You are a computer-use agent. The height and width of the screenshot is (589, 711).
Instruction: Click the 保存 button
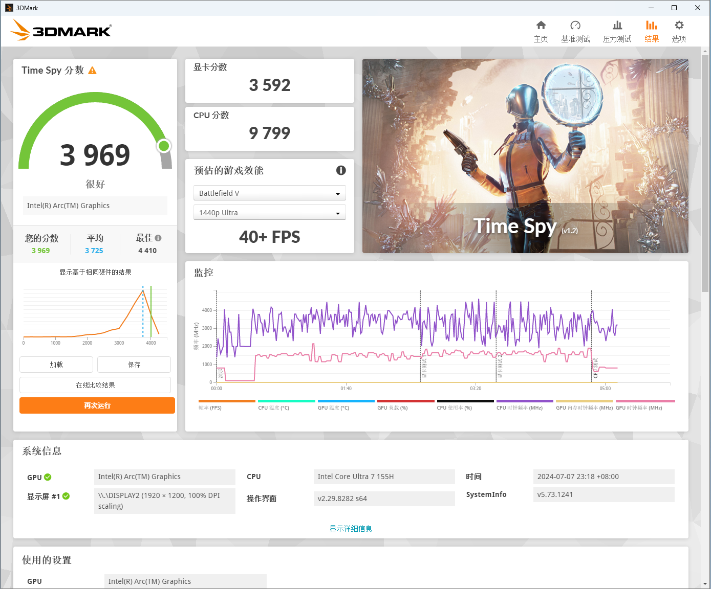click(x=134, y=365)
